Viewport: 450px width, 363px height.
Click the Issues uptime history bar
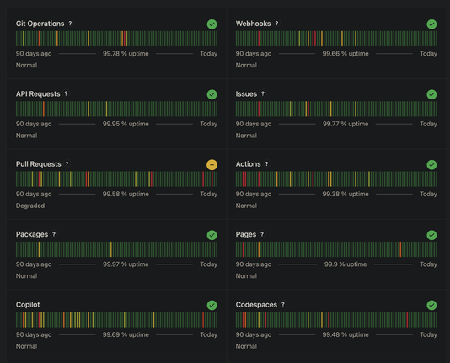336,109
